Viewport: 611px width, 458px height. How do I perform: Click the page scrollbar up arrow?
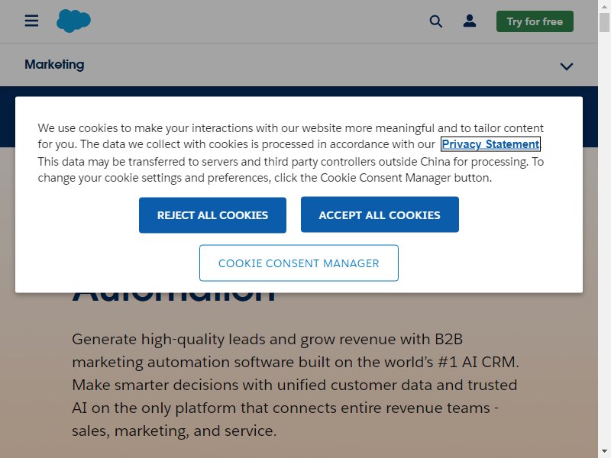pyautogui.click(x=604, y=6)
